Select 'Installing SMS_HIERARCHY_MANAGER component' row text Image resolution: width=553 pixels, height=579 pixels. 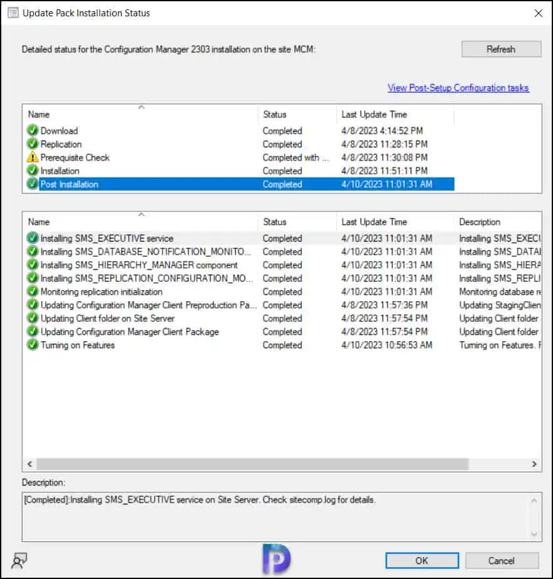click(139, 265)
